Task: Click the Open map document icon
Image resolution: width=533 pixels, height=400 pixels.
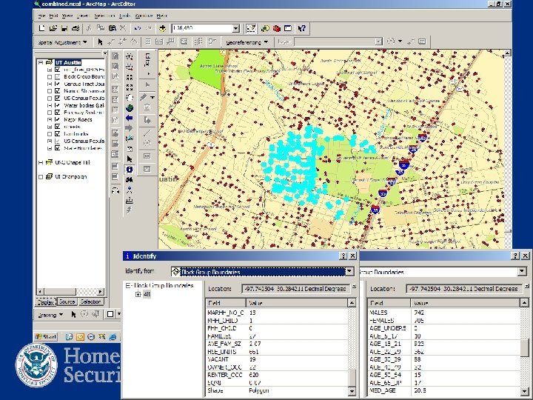Action: [53, 29]
